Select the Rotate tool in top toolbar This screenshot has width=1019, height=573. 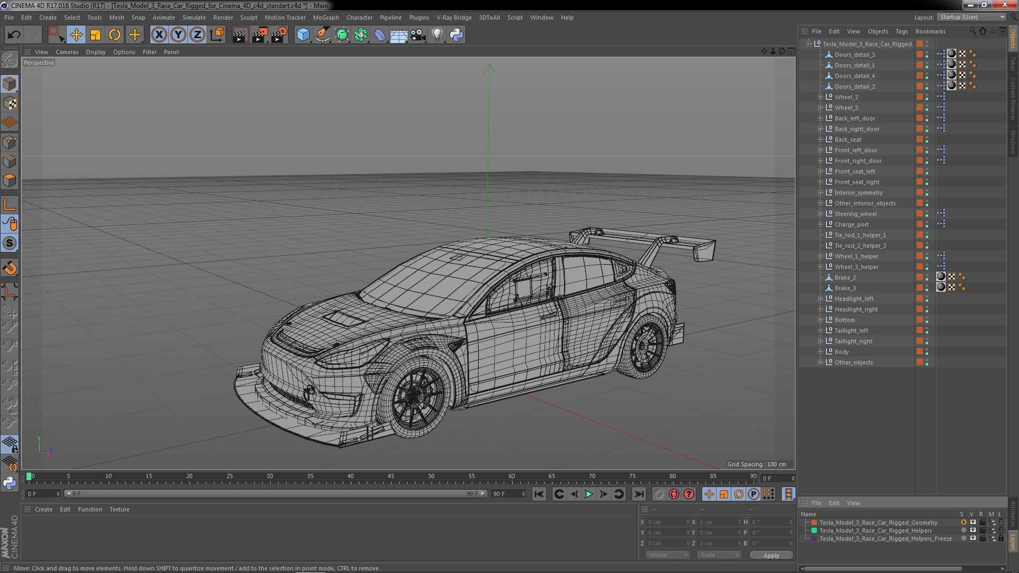coord(115,35)
